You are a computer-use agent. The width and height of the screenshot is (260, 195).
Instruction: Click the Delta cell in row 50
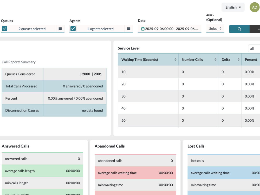230,120
